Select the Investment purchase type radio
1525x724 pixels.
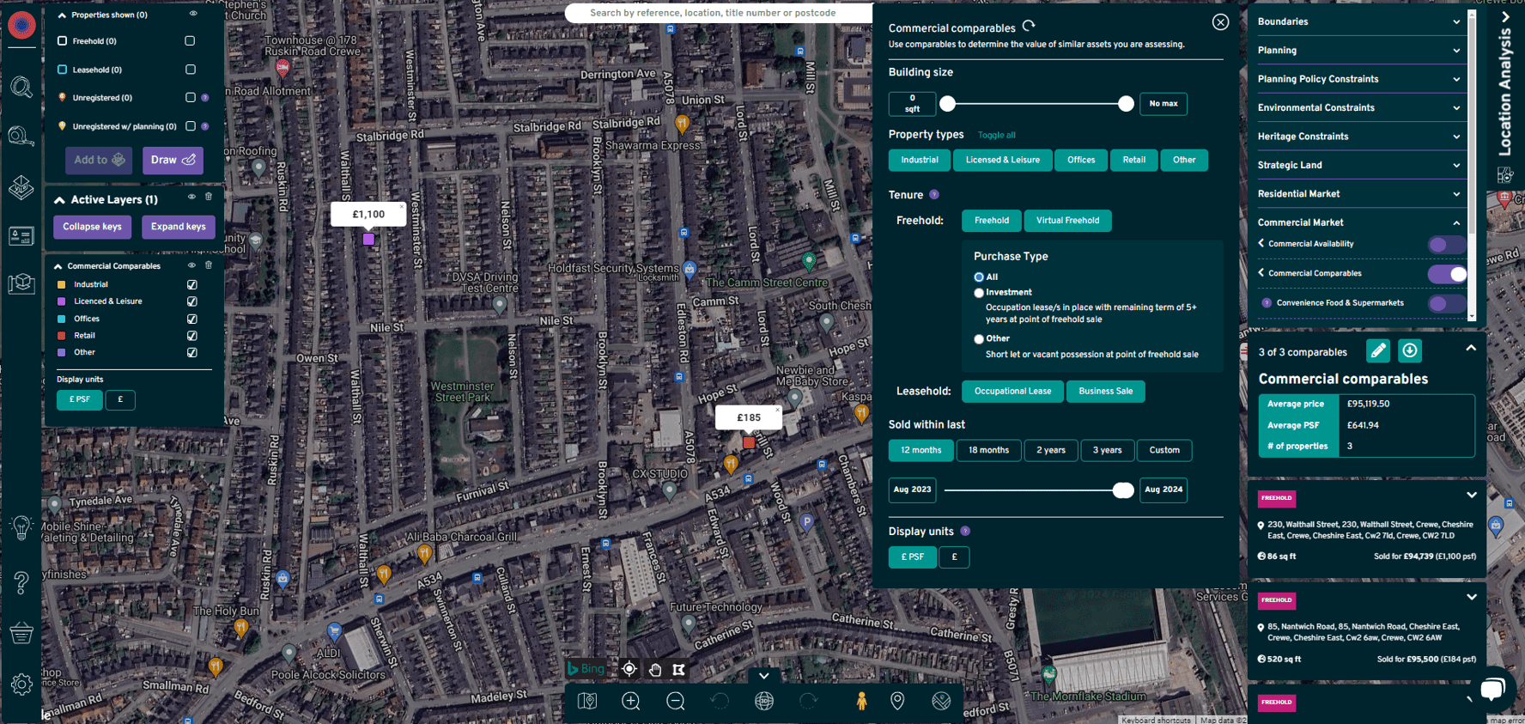(979, 293)
